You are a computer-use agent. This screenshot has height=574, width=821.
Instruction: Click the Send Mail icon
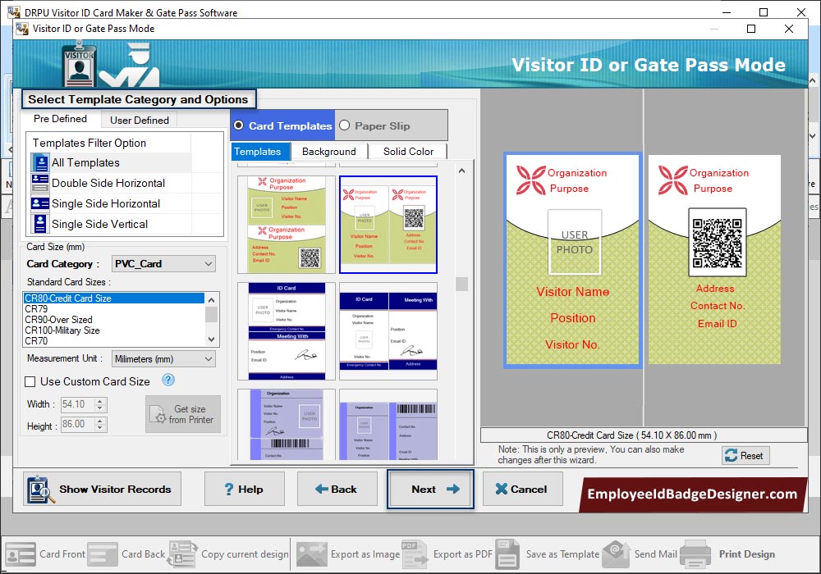(x=617, y=554)
